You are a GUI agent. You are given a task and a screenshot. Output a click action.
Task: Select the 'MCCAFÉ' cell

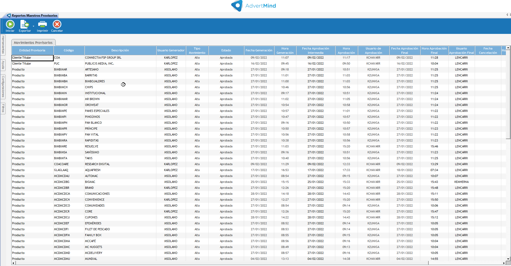(x=120, y=241)
